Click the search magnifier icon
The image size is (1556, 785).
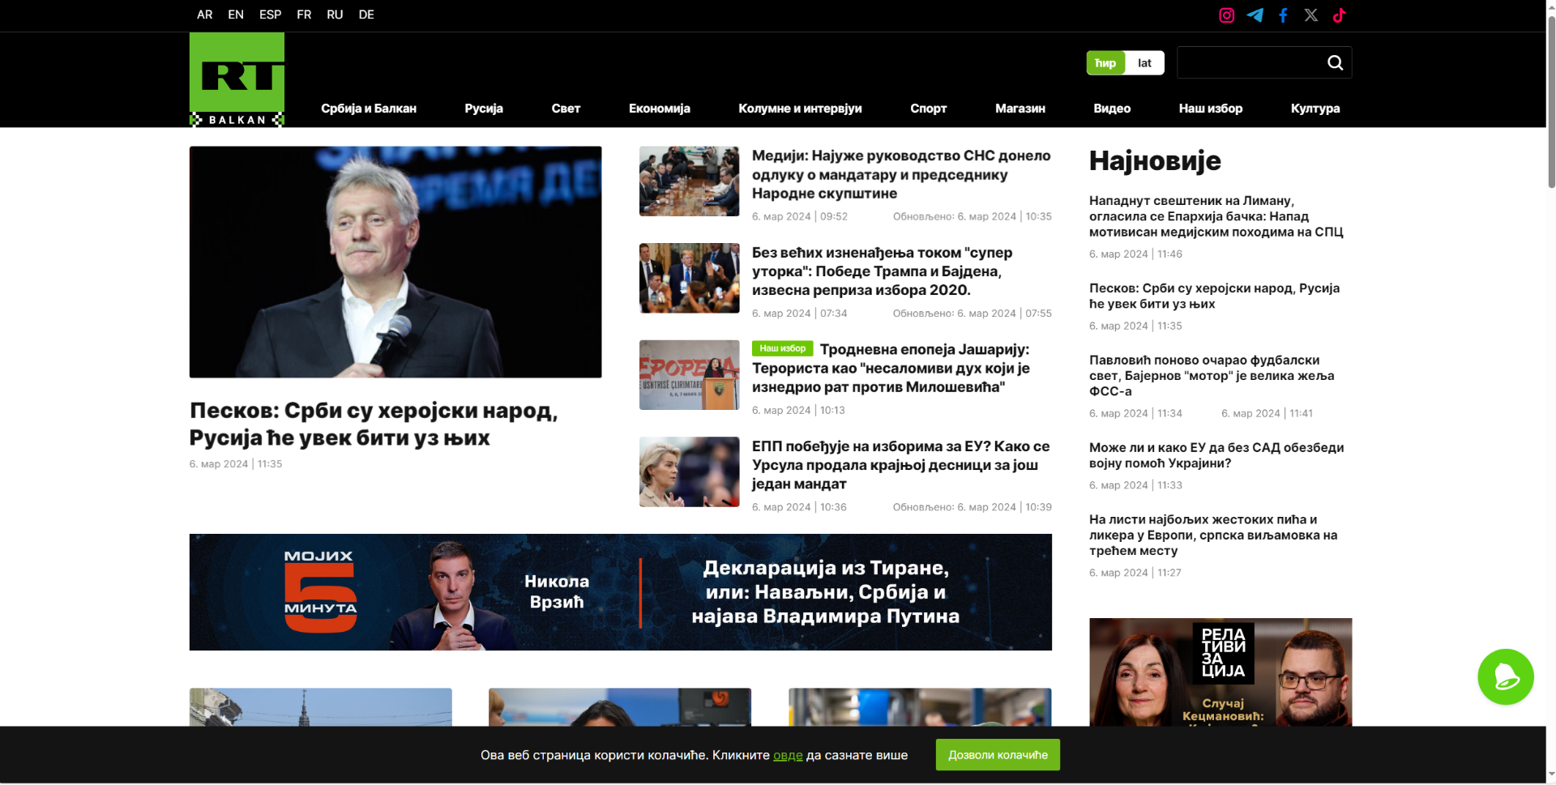click(1335, 63)
